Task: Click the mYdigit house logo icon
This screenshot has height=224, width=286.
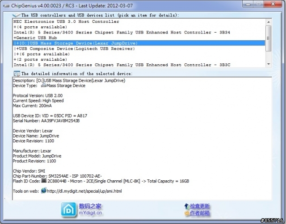Action: click(68, 210)
